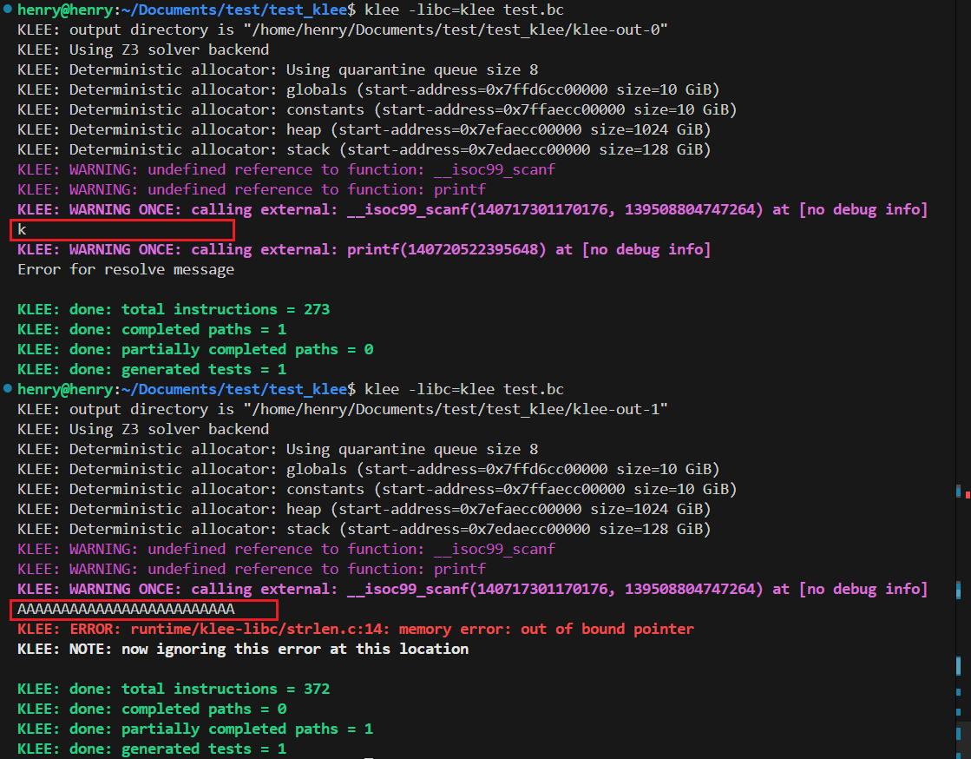Viewport: 971px width, 759px height.
Task: Select the highlighted 'k' input text
Action: 21,229
